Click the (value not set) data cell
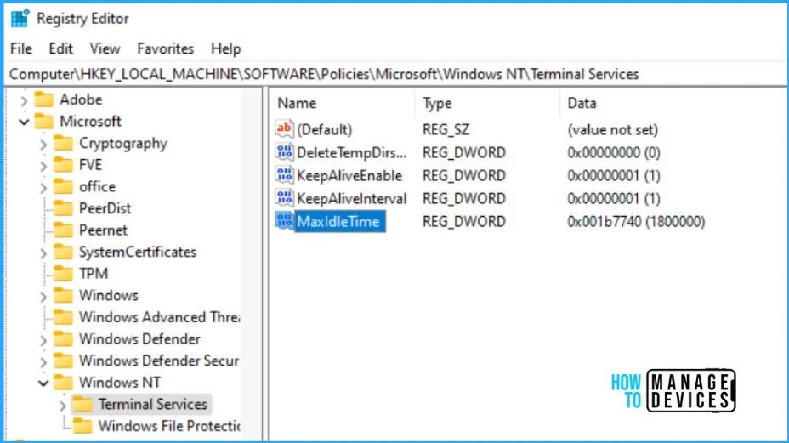The height and width of the screenshot is (443, 789). [x=612, y=130]
